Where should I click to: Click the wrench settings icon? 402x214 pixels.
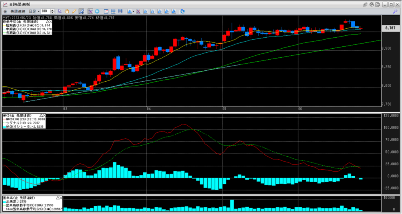tap(395, 11)
